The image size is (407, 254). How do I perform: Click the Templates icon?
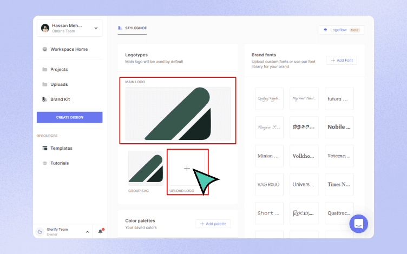44,148
